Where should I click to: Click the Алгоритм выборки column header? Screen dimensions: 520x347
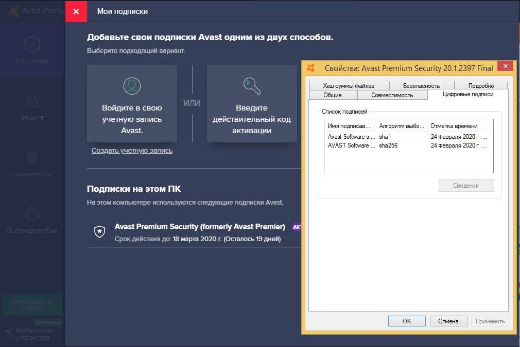[x=401, y=126]
